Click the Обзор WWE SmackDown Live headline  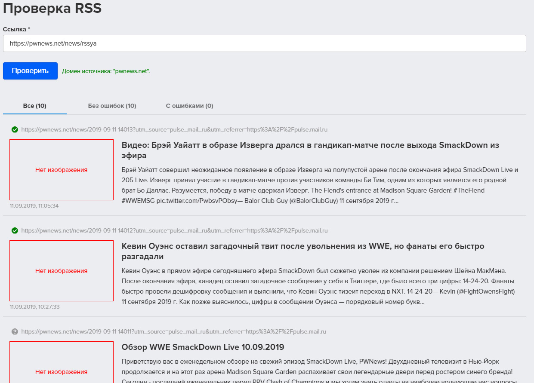pos(203,347)
